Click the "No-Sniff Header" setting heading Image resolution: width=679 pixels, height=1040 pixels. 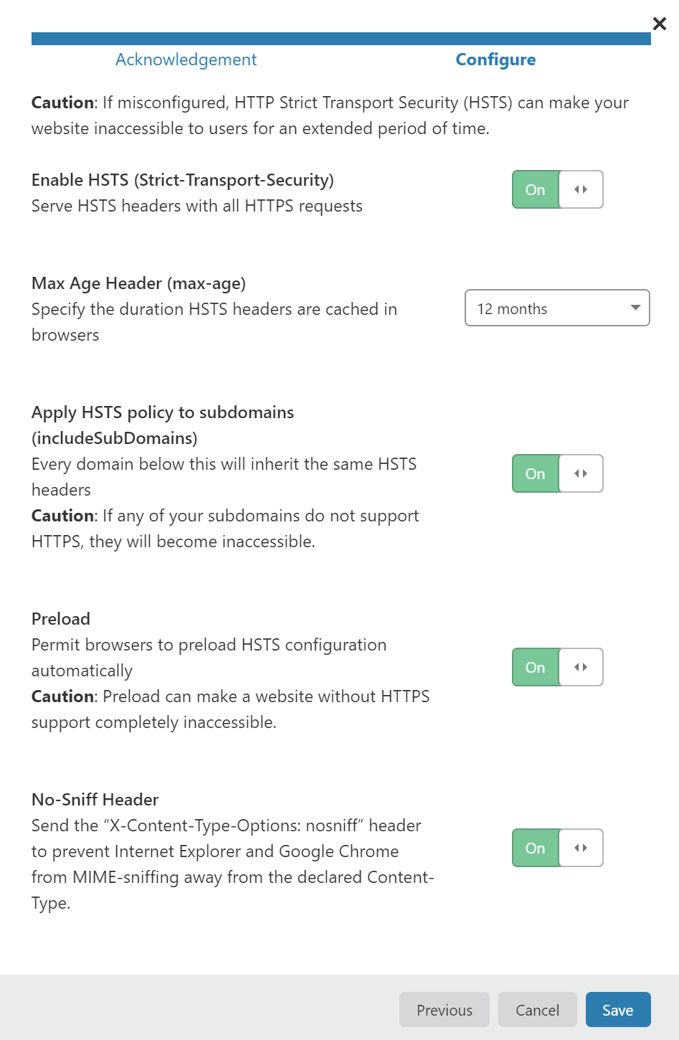click(x=95, y=800)
